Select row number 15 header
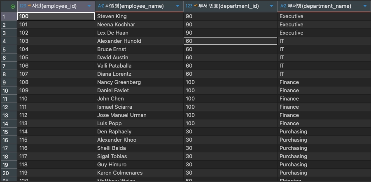 coord(9,132)
